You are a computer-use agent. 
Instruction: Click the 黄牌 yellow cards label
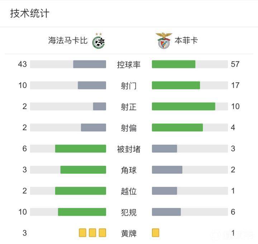(x=129, y=234)
